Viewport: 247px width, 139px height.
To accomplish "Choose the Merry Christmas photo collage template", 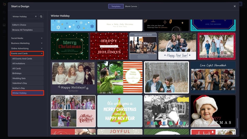I will pos(73,111).
